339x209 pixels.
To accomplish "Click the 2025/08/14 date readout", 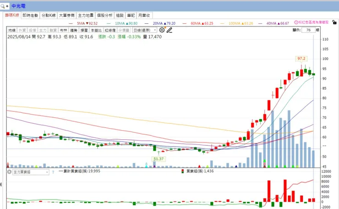I will click(19, 37).
